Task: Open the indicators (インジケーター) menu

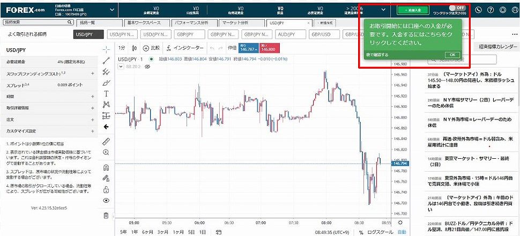Action: [x=185, y=48]
